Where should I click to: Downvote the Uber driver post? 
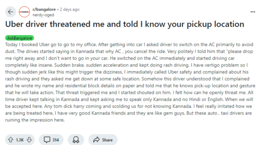click(x=29, y=140)
